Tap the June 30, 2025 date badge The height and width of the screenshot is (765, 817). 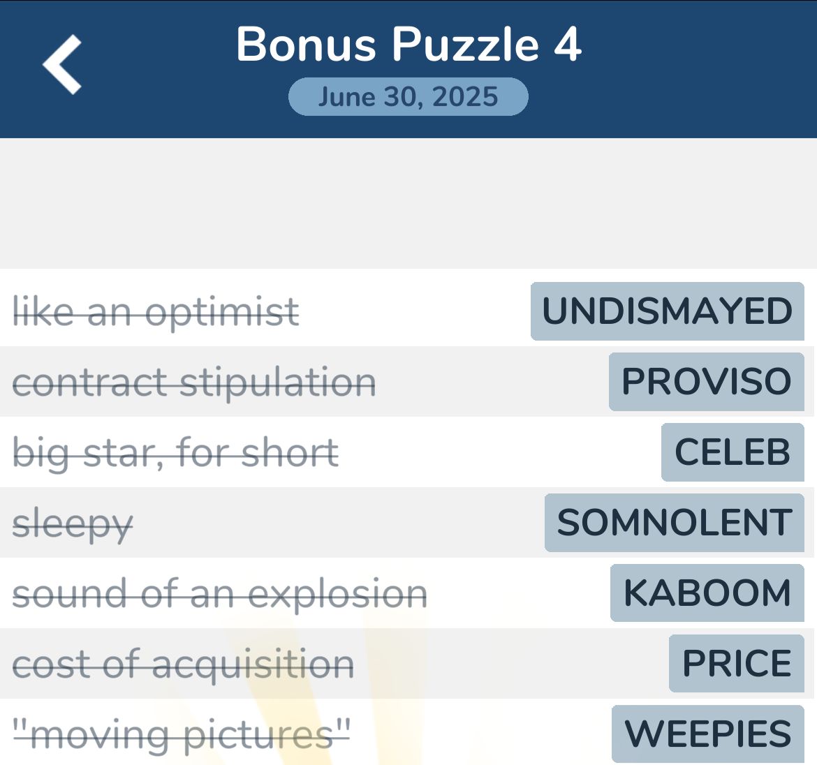tap(408, 97)
